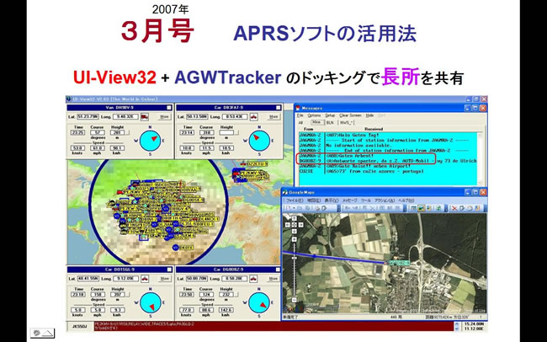Click the toolbar icon right of the red X in Google Maps
Viewport: 547px width, 342px height.
[x=462, y=208]
